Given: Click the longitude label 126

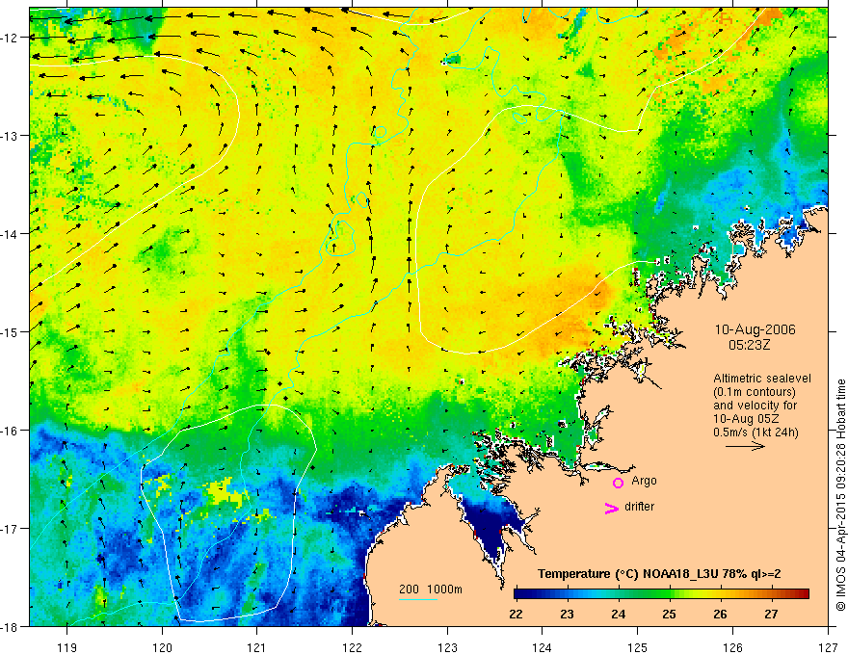Looking at the screenshot, I should click(732, 647).
